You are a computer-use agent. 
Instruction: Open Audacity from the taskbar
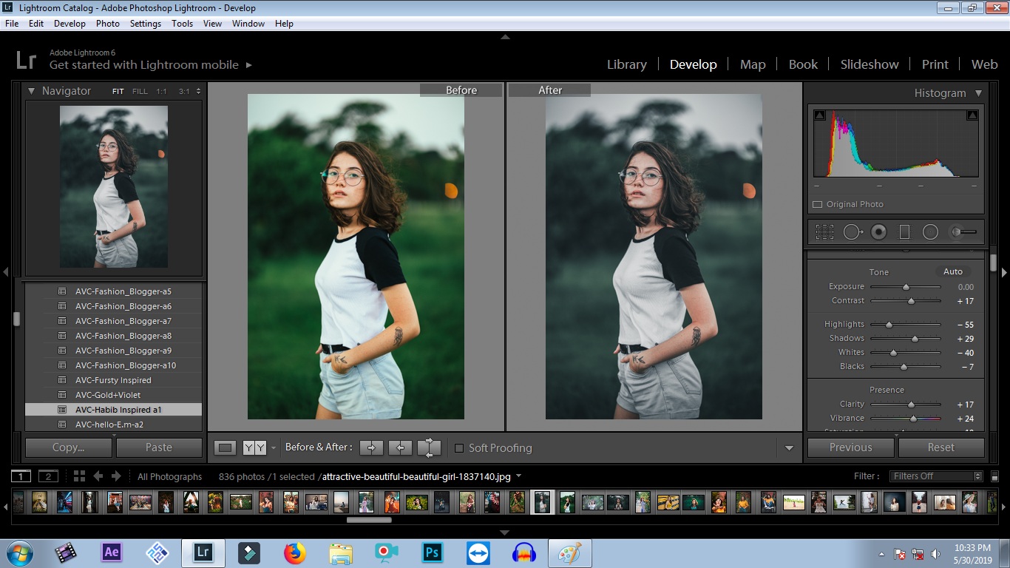pos(523,552)
